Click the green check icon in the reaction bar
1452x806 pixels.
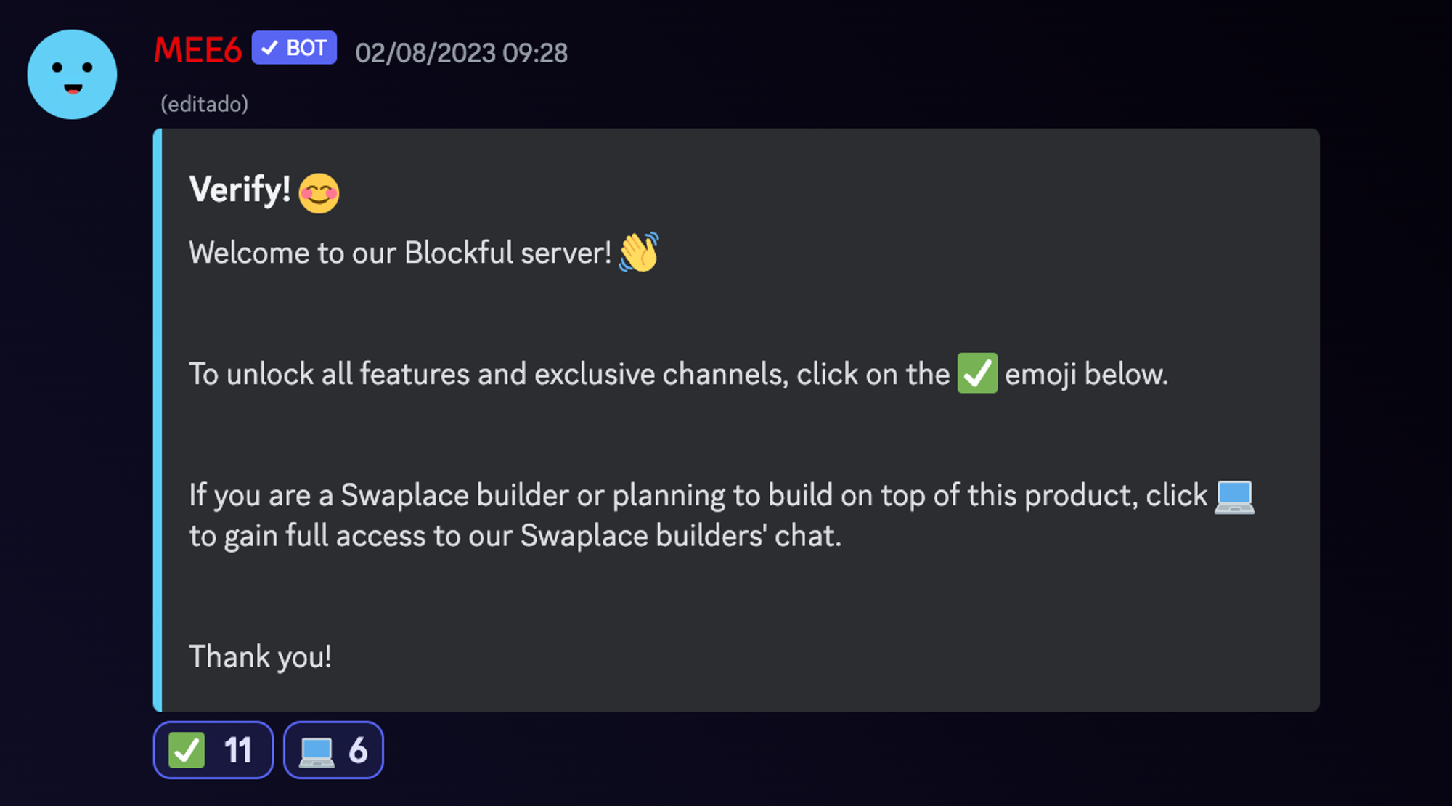coord(187,750)
